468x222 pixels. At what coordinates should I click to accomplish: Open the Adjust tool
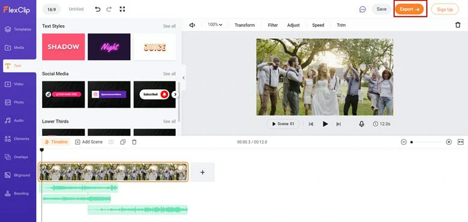click(x=293, y=25)
